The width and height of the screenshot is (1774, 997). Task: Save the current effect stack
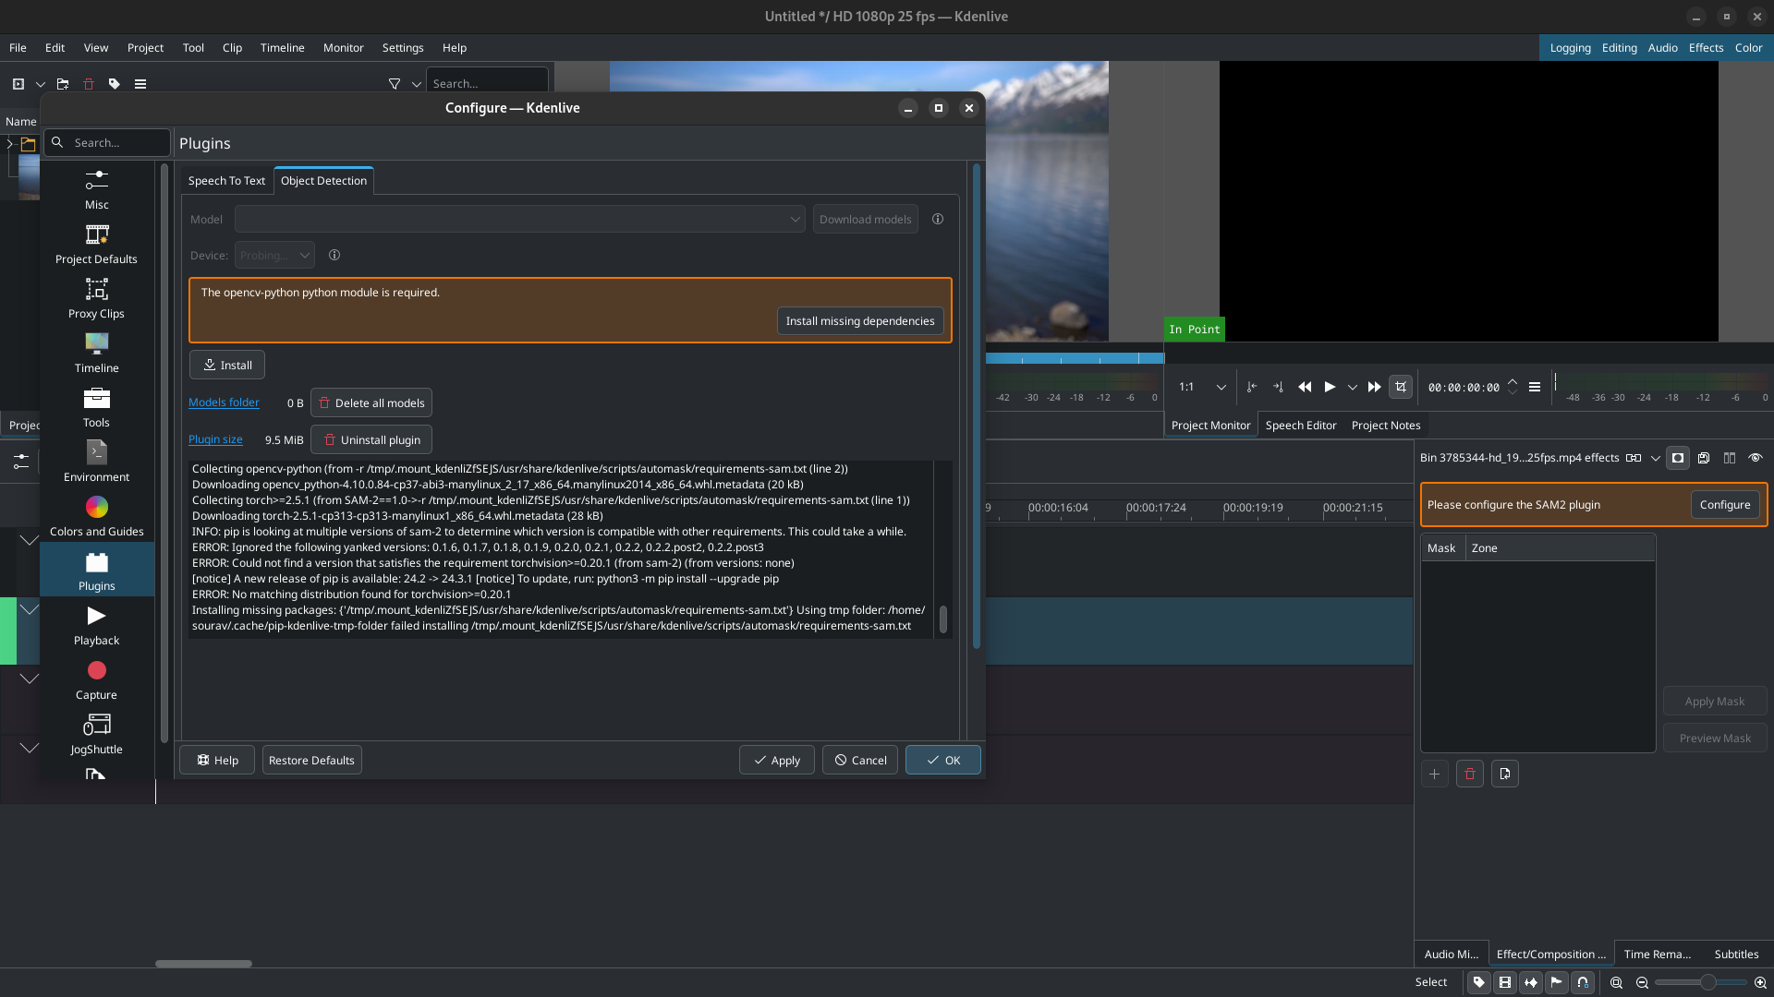pos(1702,458)
